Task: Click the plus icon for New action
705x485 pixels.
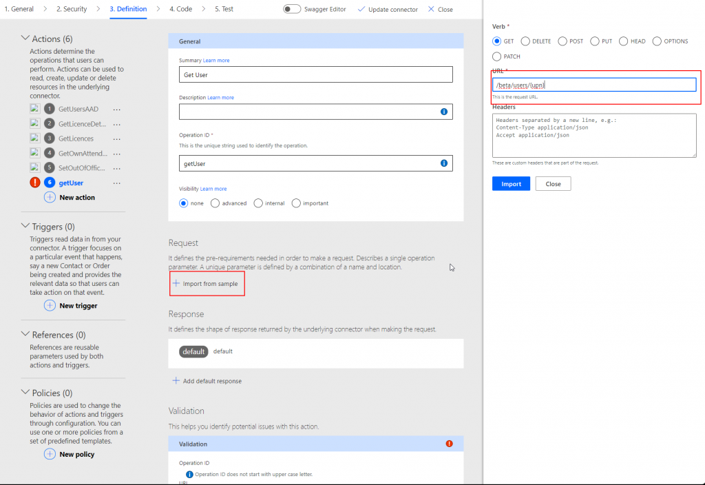Action: tap(50, 197)
